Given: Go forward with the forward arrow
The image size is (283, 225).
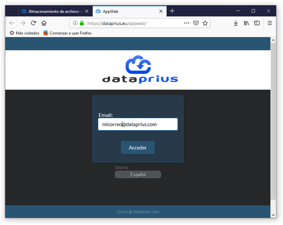Looking at the screenshot, I should 23,23.
